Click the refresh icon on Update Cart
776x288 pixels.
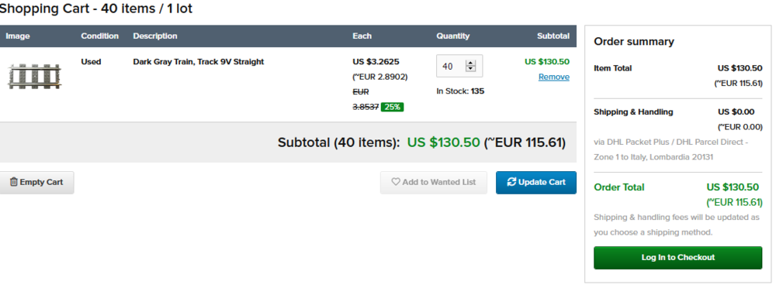[x=511, y=182]
